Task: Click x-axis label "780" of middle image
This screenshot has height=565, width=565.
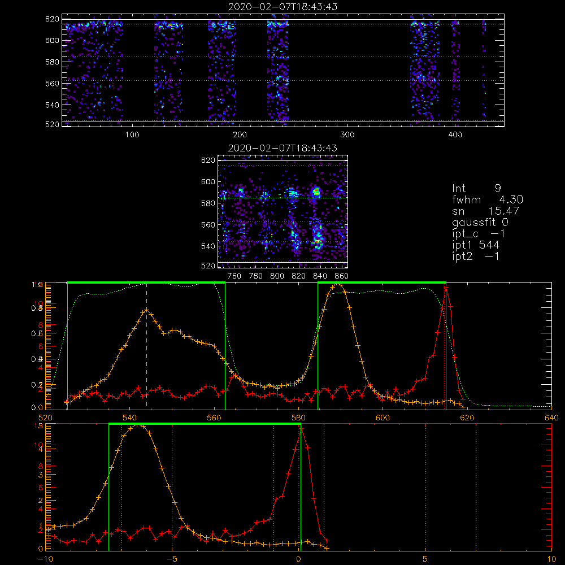Action: point(256,276)
